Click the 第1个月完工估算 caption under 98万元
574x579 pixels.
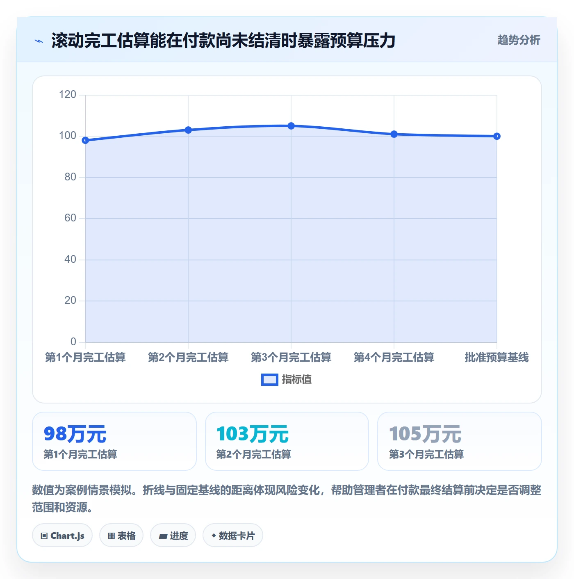coord(80,454)
